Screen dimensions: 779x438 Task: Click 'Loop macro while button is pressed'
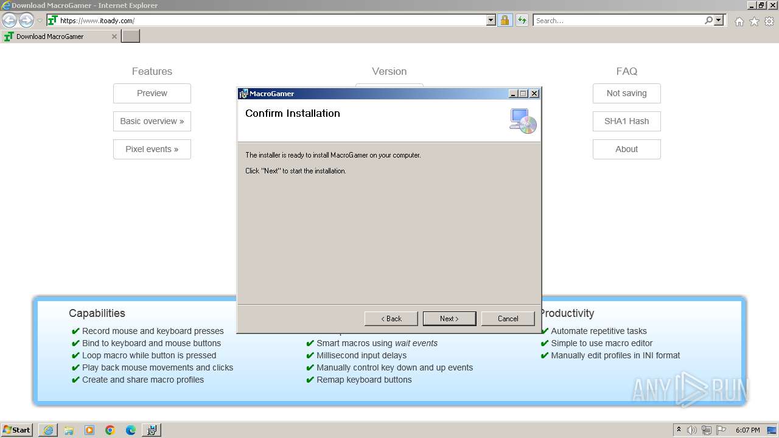[149, 355]
